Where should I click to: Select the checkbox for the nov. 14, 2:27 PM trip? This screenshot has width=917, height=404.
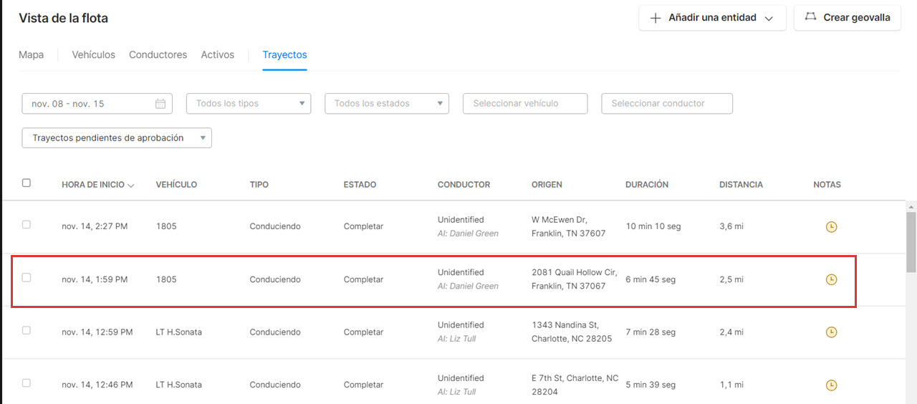pos(27,225)
